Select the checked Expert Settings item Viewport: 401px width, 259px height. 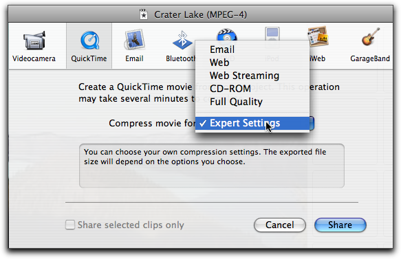tap(252, 124)
